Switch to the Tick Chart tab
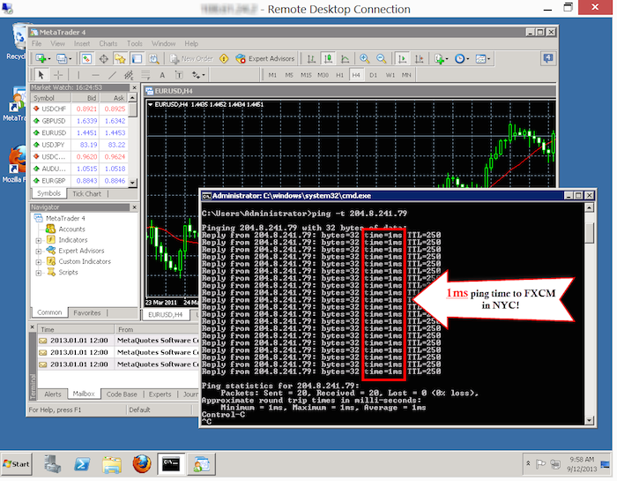The image size is (617, 481). tap(86, 194)
